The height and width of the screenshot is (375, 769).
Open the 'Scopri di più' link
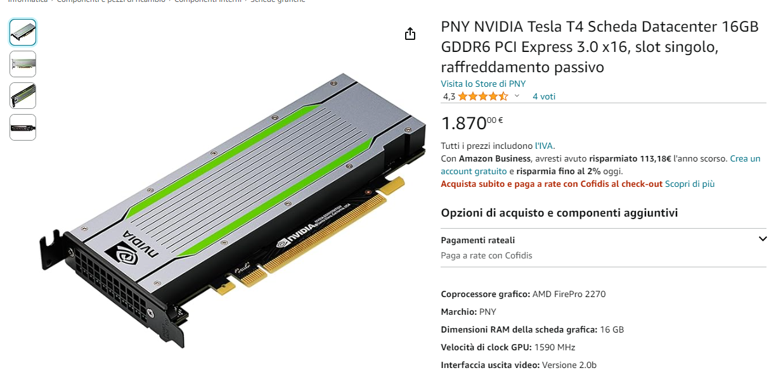pos(690,184)
